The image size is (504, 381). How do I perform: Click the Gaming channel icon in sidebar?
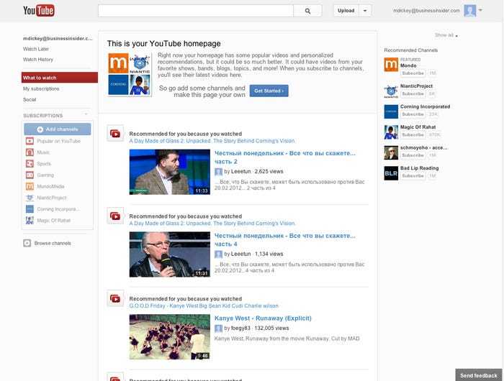30,175
